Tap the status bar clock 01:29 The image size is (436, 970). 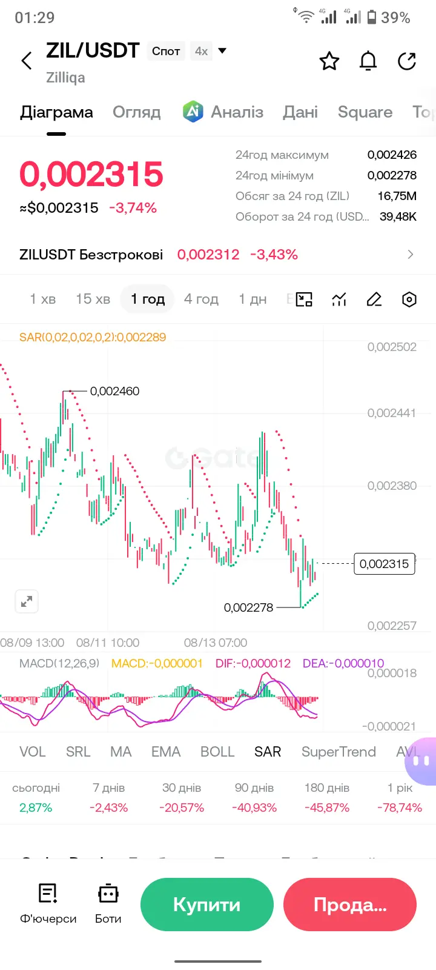35,17
